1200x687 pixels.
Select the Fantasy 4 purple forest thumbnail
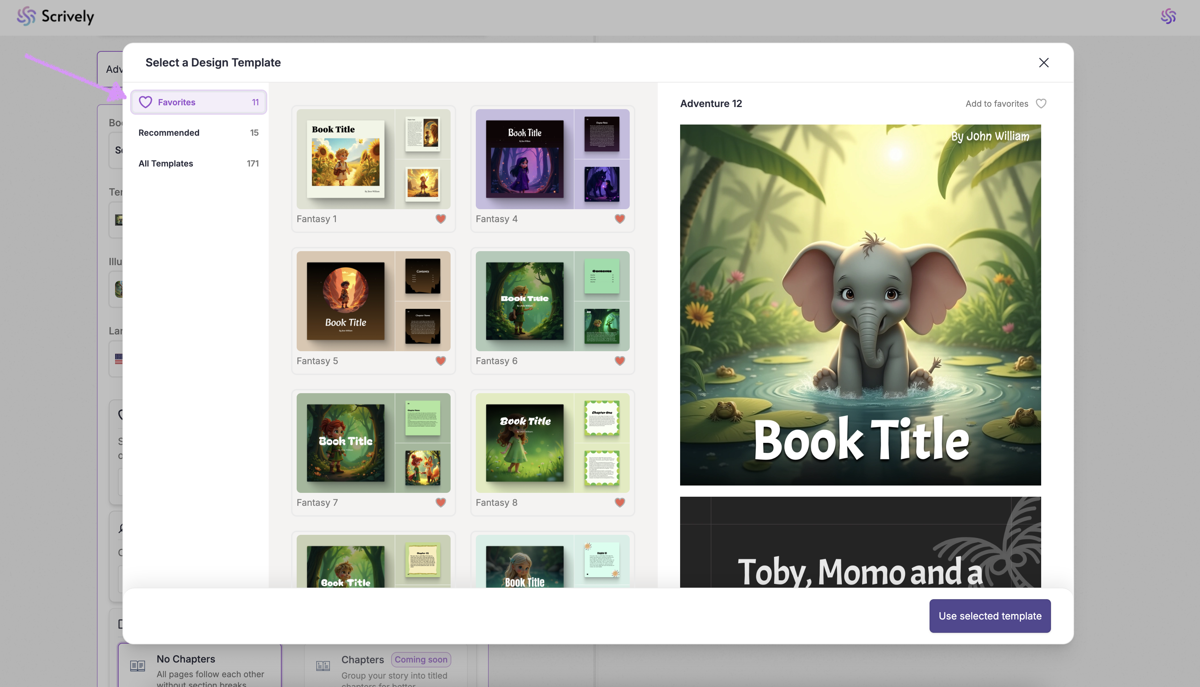[x=552, y=160]
